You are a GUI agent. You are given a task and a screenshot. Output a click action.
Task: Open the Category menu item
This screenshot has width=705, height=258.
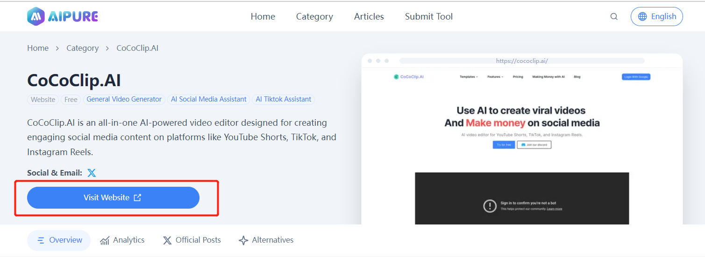314,17
